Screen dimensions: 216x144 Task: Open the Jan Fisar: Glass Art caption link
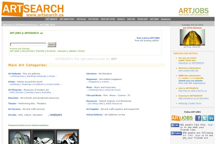point(192,47)
